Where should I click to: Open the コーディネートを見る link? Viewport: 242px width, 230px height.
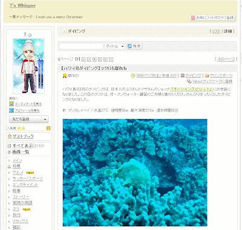tap(28, 104)
